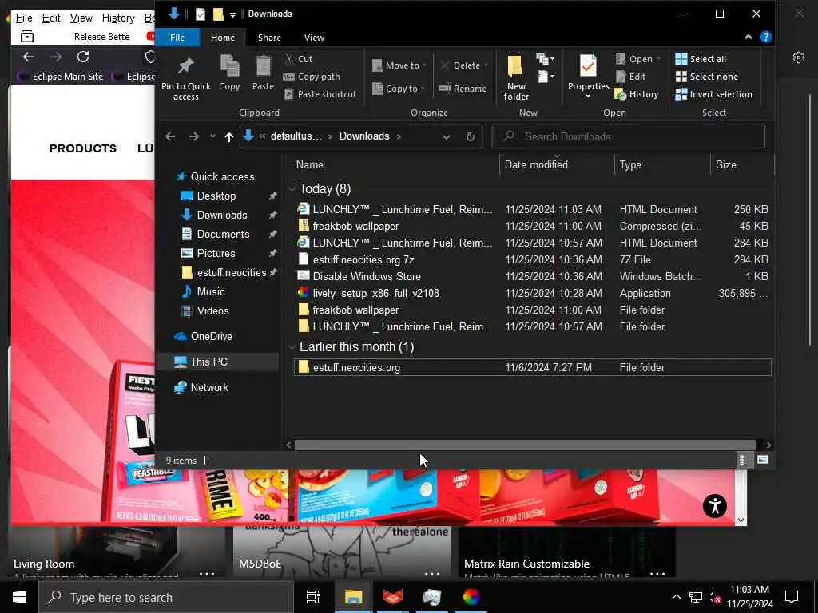Screen dimensions: 818x613
Task: Select Cut in the Clipboard group
Action: [299, 59]
